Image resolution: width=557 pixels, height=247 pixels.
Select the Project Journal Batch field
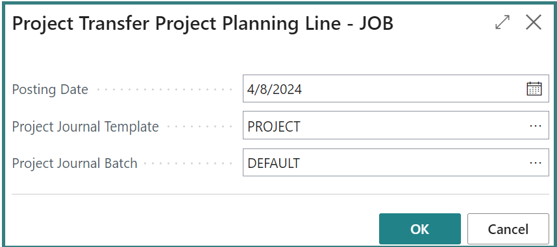(396, 163)
